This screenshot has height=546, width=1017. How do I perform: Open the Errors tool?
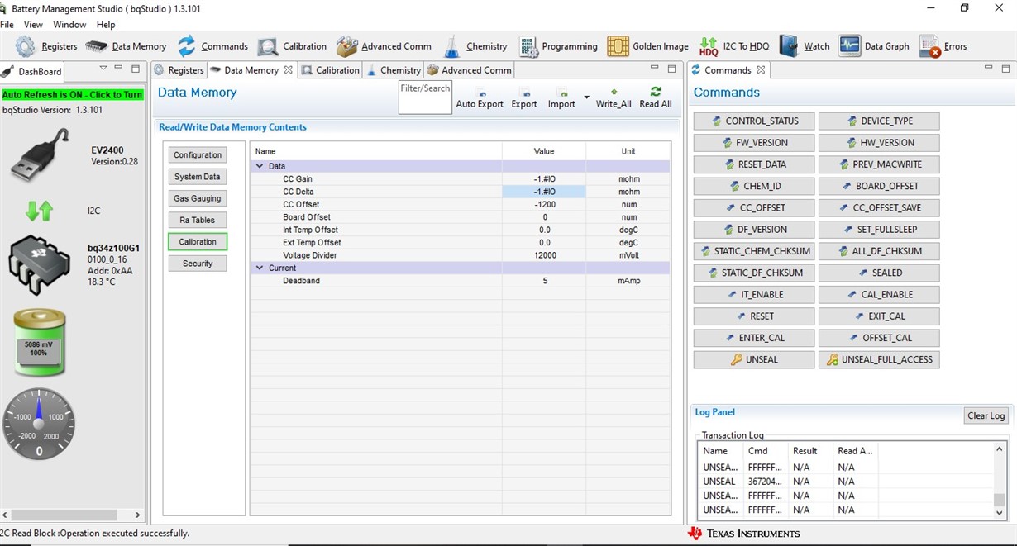tap(943, 46)
